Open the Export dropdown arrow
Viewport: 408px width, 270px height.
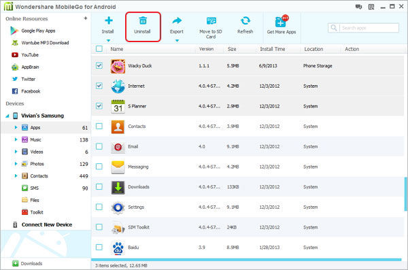tap(177, 41)
